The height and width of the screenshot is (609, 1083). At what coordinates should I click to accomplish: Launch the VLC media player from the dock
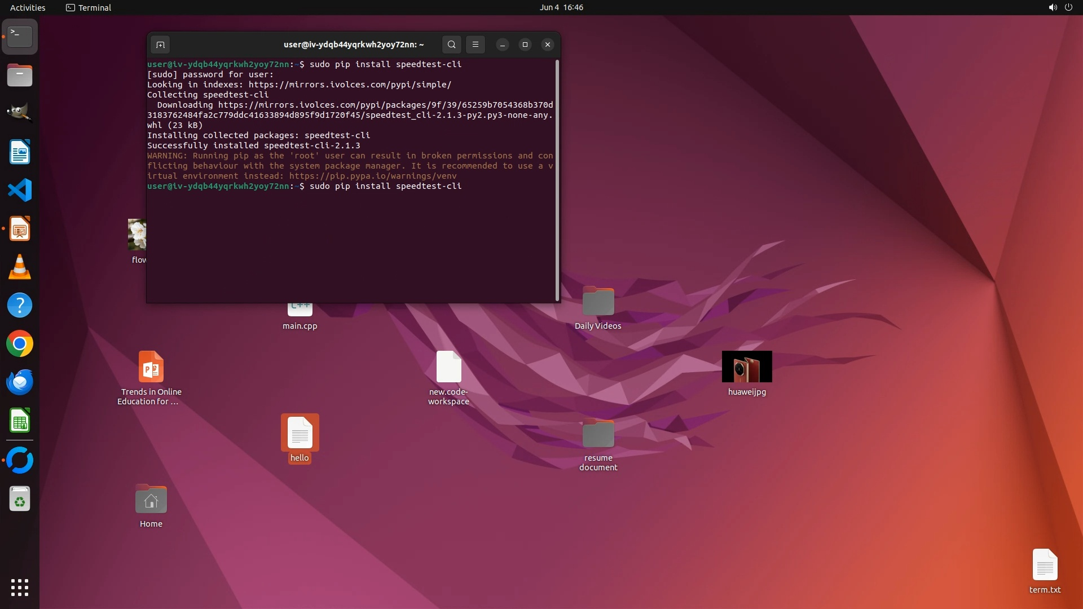click(x=20, y=267)
